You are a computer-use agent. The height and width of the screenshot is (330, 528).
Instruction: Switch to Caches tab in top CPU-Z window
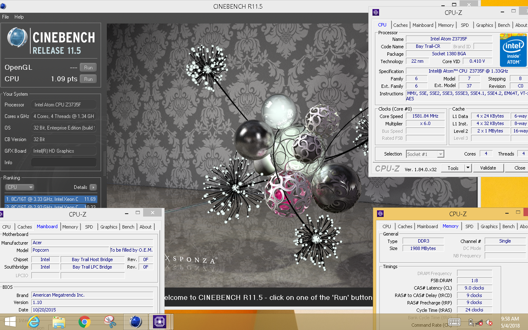400,25
